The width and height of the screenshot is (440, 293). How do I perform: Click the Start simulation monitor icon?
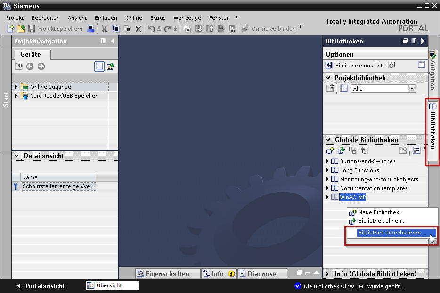[221, 29]
